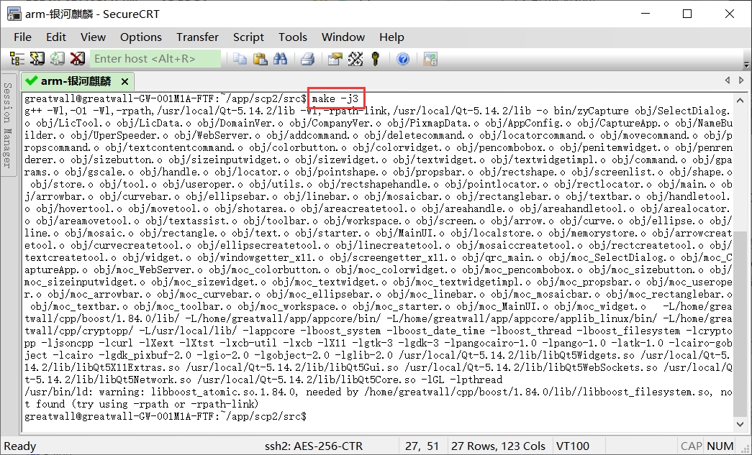The image size is (752, 455).
Task: Open Help via the question mark icon
Action: click(403, 59)
